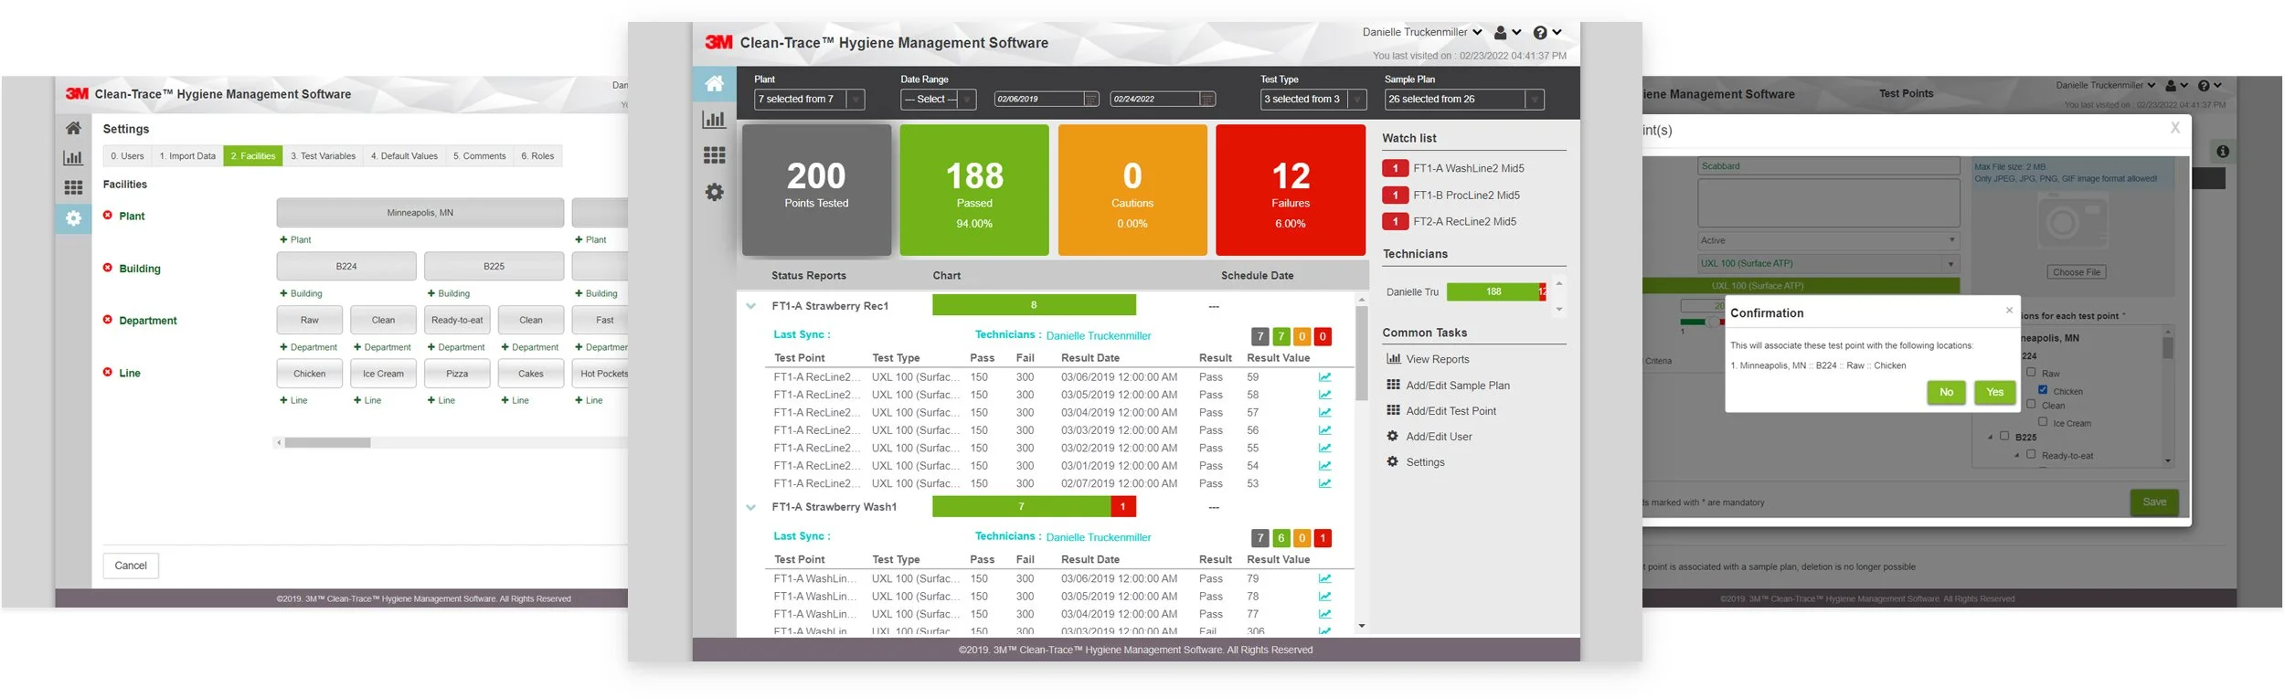Click bar chart icon in left Settings window sidebar
Screen dimensions: 2285x698
[73, 157]
